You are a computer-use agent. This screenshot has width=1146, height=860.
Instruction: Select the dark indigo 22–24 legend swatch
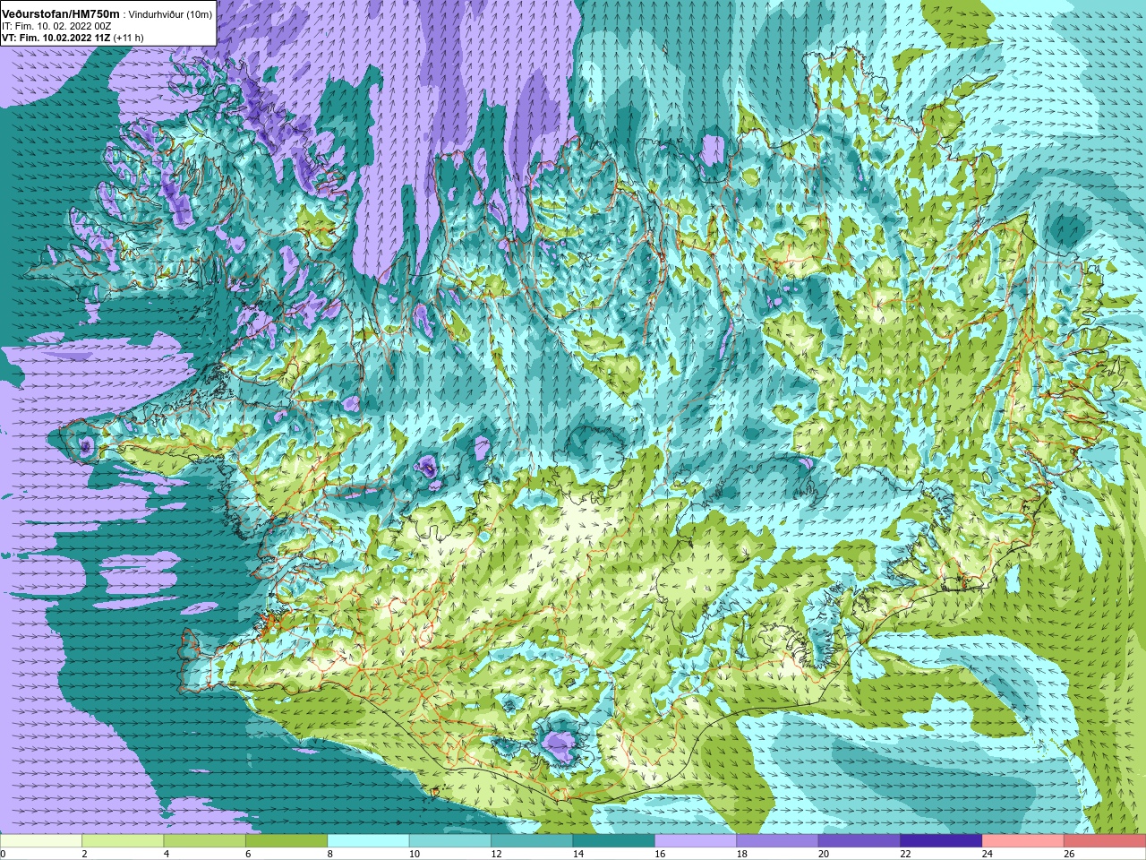point(941,841)
